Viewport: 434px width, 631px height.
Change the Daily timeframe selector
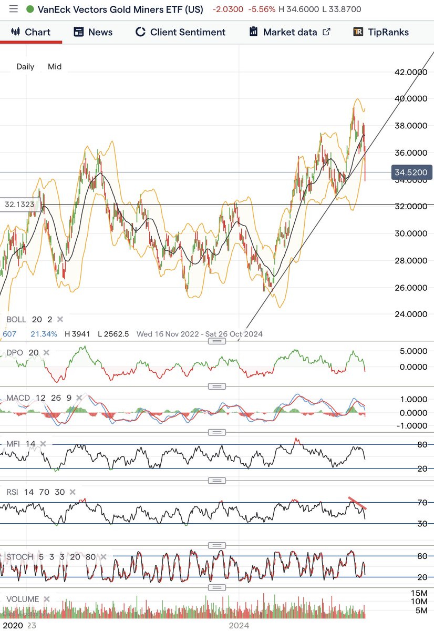pyautogui.click(x=25, y=66)
